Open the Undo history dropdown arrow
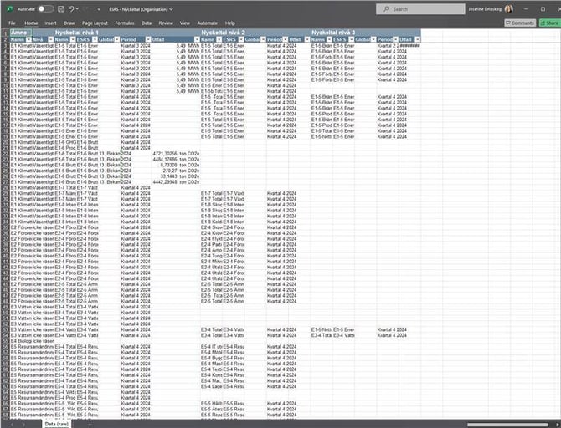The image size is (561, 428). (77, 9)
